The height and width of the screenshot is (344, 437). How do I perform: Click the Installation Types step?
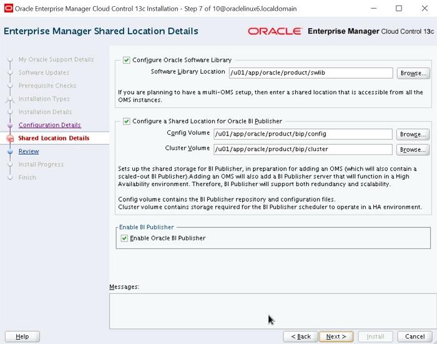coord(44,99)
